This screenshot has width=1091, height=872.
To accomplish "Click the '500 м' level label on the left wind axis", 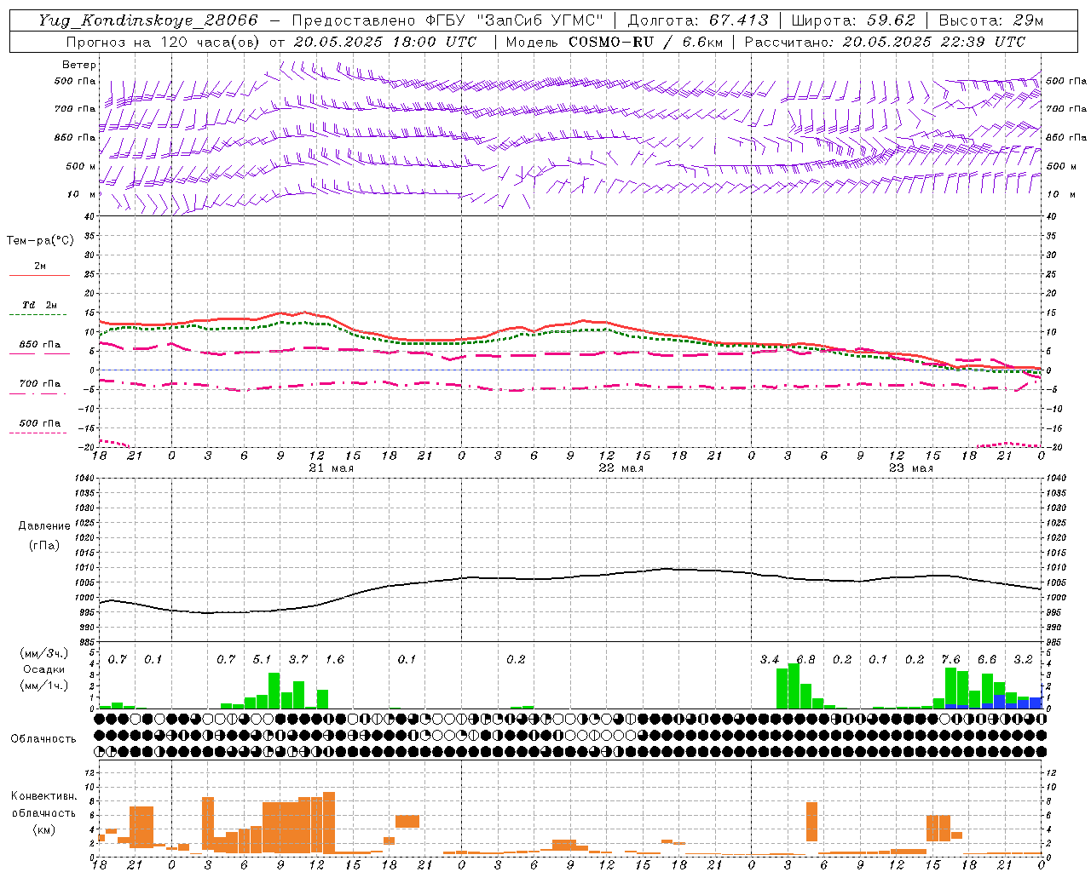I will tap(81, 166).
